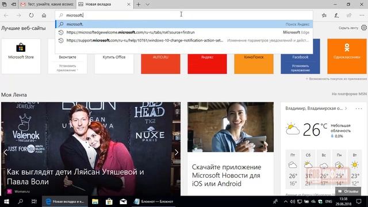Switch to Блокнот window in taskbar
368x207 pixels.
[x=154, y=201]
